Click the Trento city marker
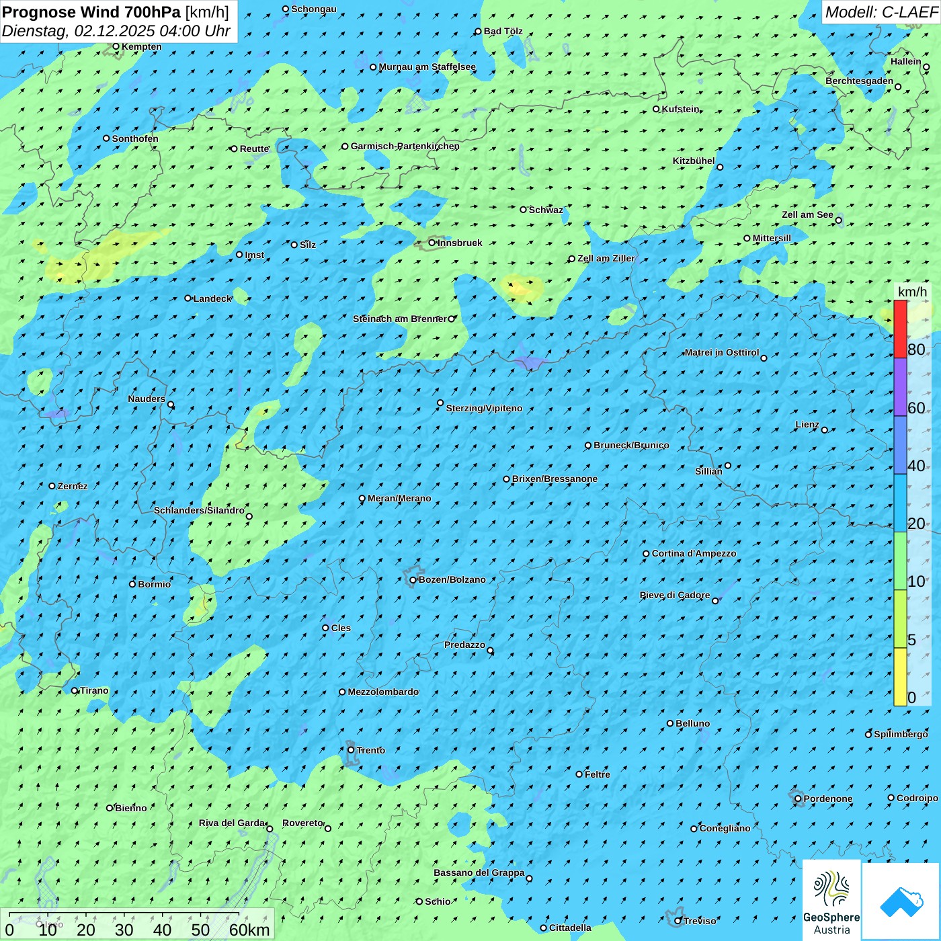941x941 pixels. pyautogui.click(x=351, y=750)
